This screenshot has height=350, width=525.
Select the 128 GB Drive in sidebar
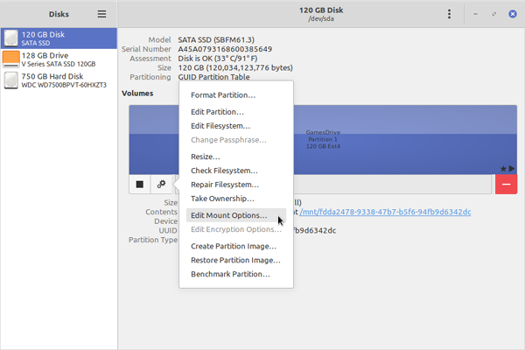pyautogui.click(x=59, y=59)
